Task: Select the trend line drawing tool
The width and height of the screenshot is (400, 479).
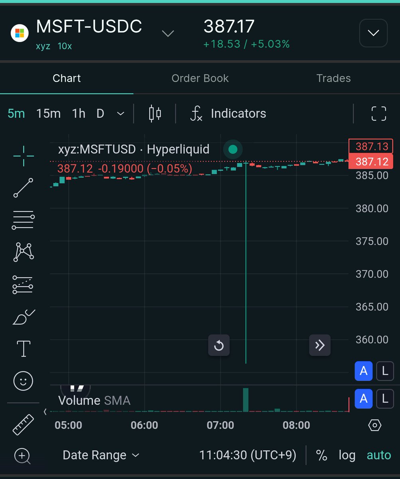Action: point(24,188)
